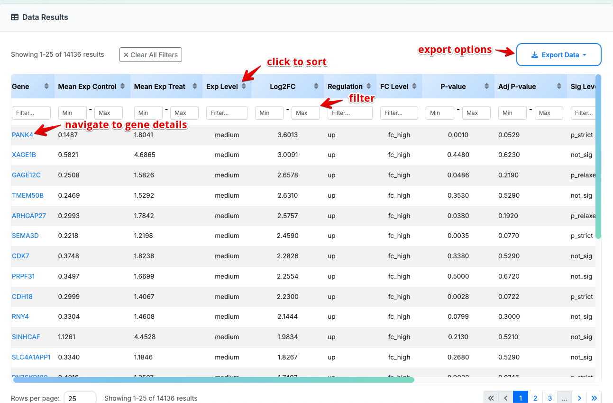Sort the Regulation column

(x=368, y=86)
